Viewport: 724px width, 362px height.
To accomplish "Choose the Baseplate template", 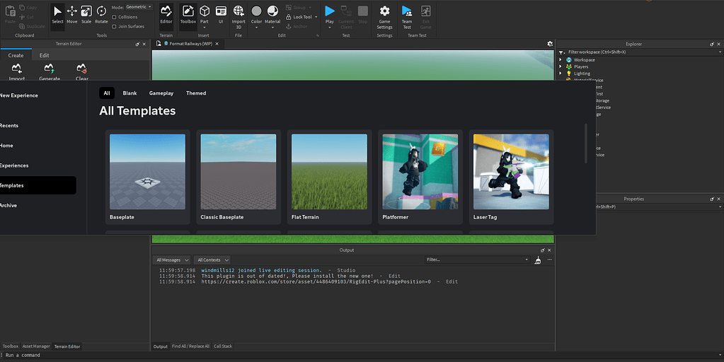I will point(147,177).
